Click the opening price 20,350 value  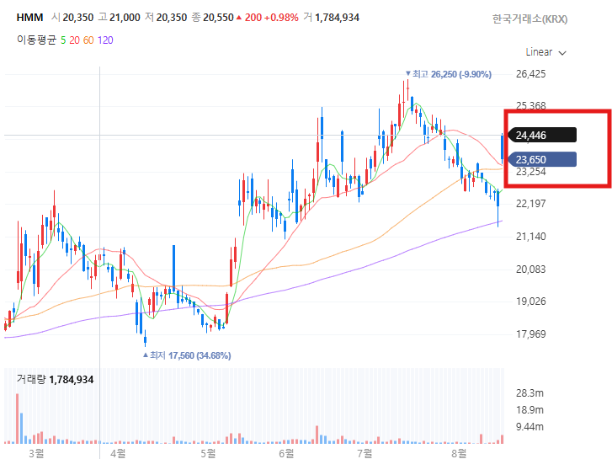pos(78,18)
